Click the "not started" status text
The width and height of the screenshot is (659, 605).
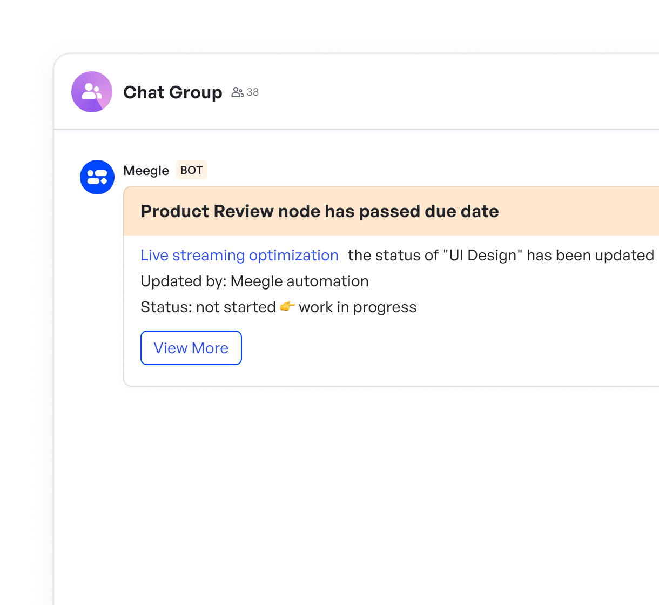pyautogui.click(x=236, y=307)
